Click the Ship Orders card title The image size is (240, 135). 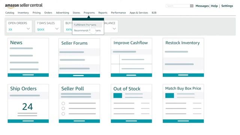(x=23, y=88)
